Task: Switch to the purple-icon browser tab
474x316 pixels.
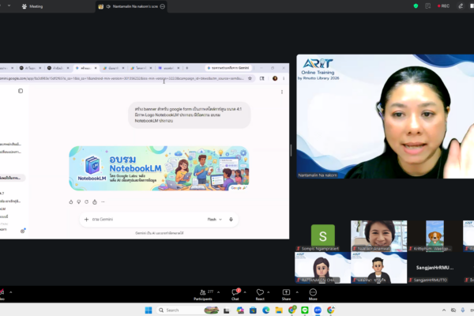Action: 169,68
